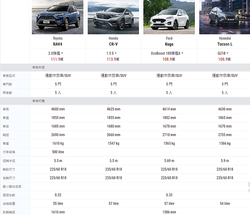The image size is (250, 215).
Task: Click the 車身尺碼 section header
Action: tap(39, 101)
